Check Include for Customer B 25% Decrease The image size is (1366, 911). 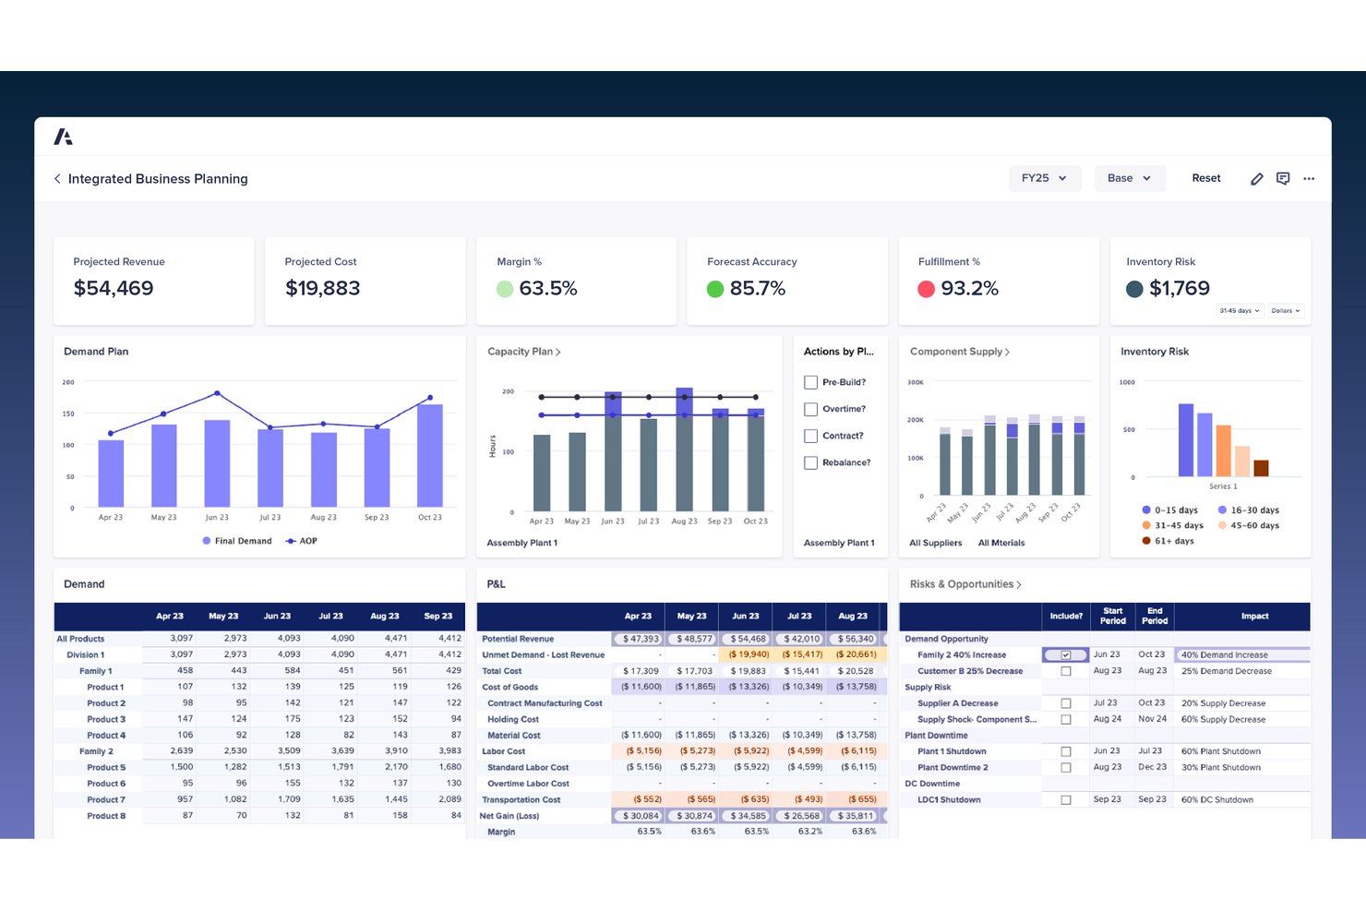click(x=1066, y=671)
